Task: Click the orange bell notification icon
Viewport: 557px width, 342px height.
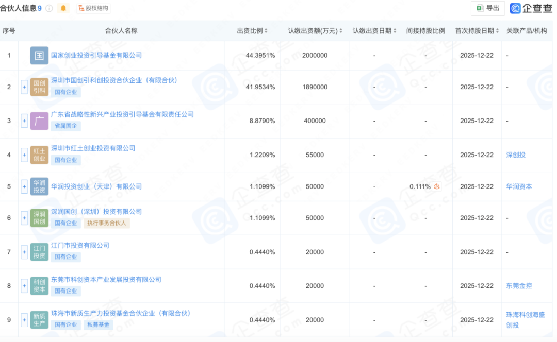Action: coord(63,8)
